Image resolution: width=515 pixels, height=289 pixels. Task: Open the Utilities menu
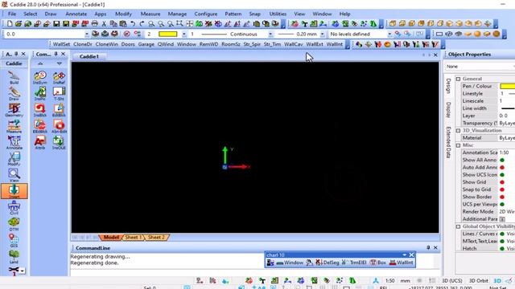pyautogui.click(x=278, y=14)
